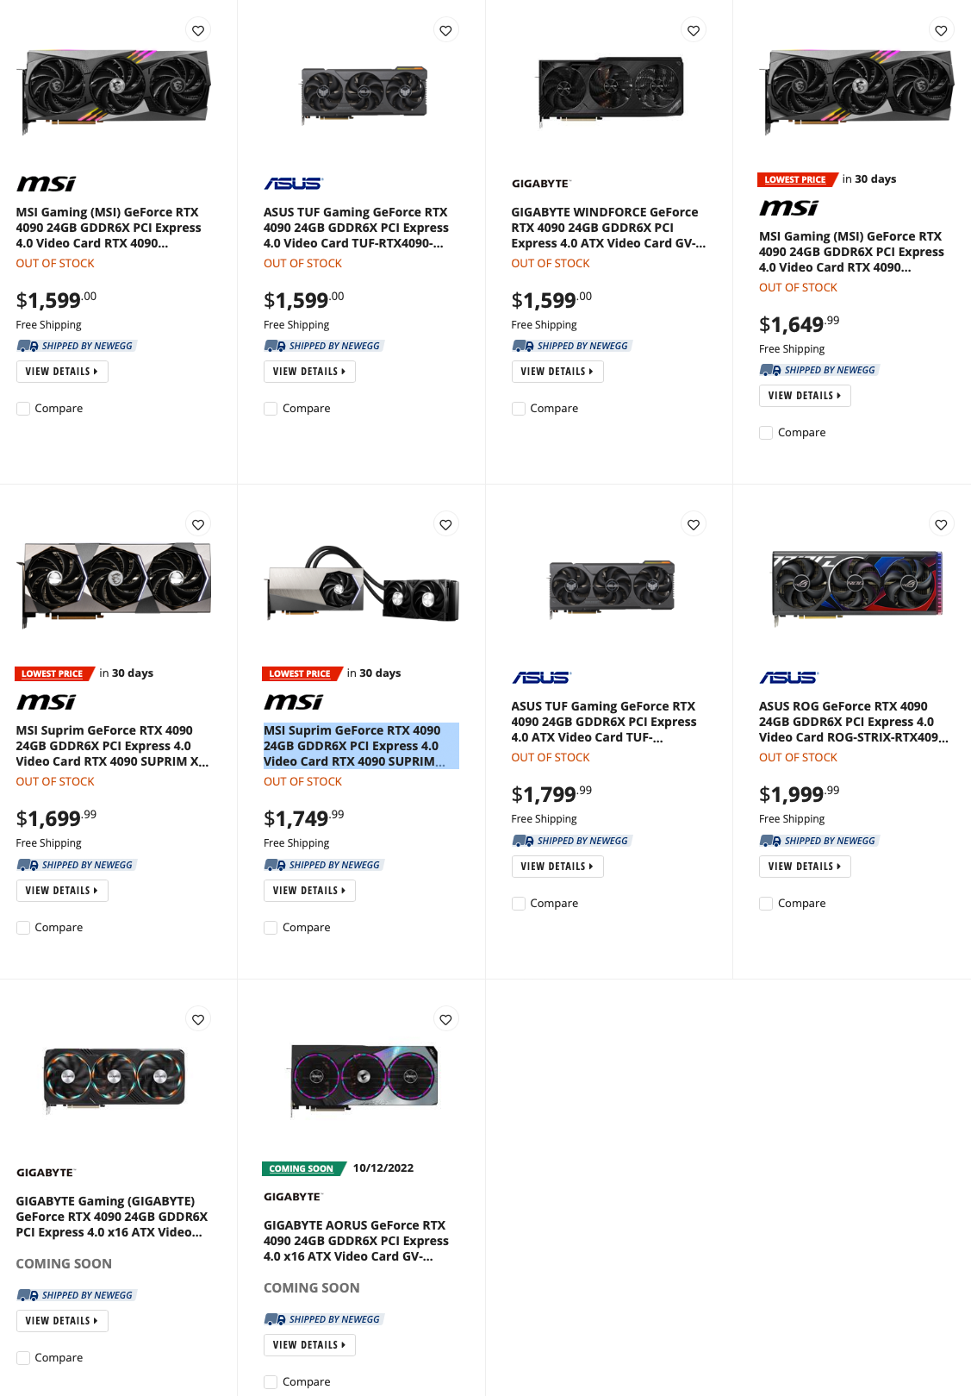This screenshot has height=1396, width=971.
Task: Enable Compare for the ASUS ROG card
Action: (766, 903)
